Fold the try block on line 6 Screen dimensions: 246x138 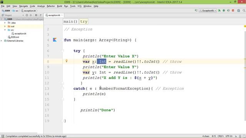[x=62, y=51]
